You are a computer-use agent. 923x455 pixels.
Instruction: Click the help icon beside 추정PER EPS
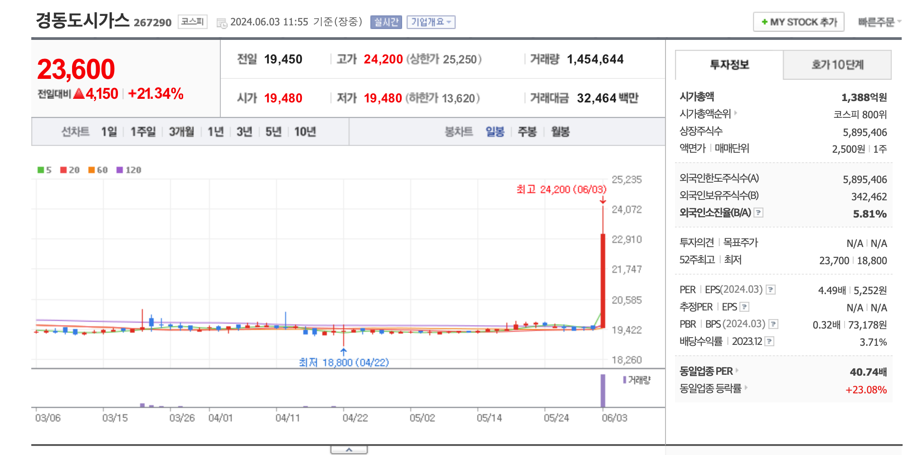click(x=745, y=307)
